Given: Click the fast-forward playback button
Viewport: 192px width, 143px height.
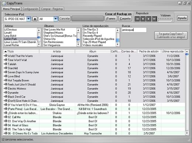Looking at the screenshot, I should [x=154, y=19].
